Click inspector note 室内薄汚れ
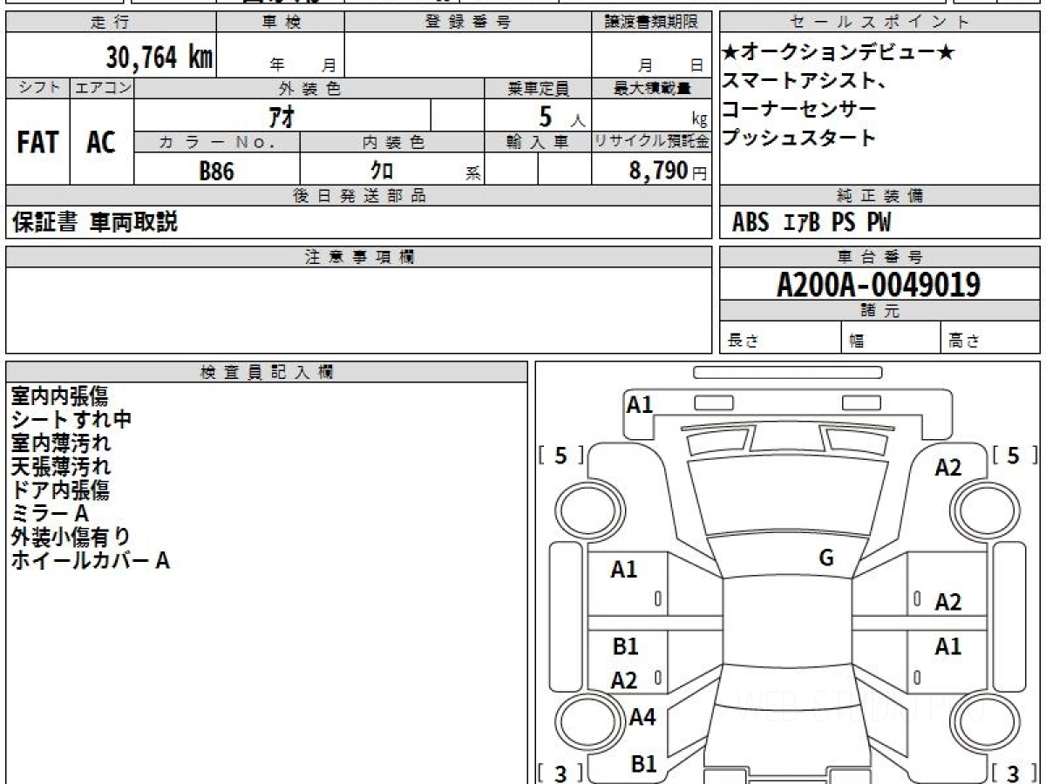 click(61, 443)
